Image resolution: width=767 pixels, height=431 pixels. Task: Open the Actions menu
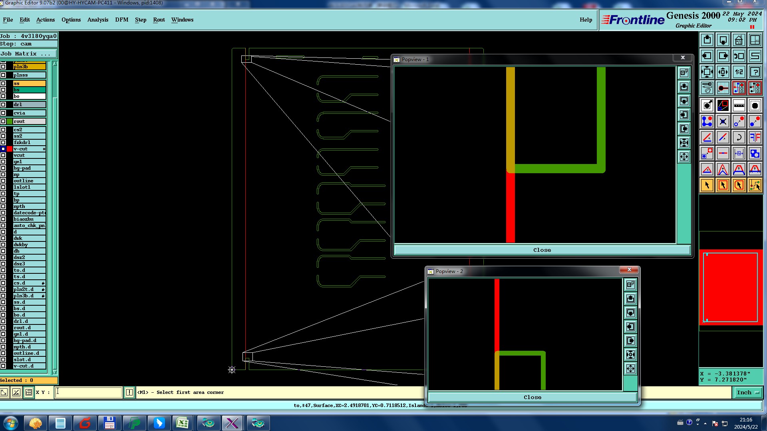pos(46,20)
